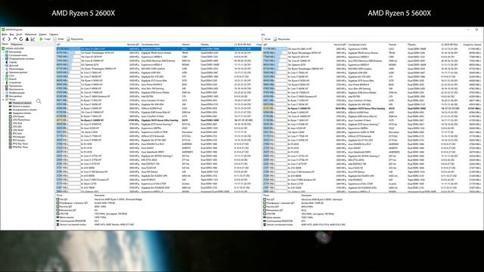Click the Forward navigation arrow in toolbar

pos(9,39)
